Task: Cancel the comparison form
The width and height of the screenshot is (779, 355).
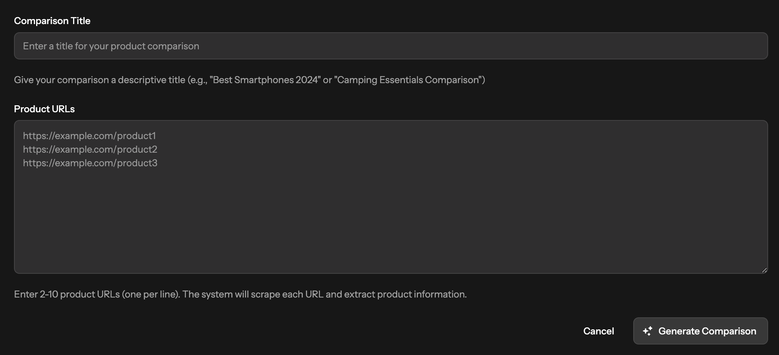Action: point(598,331)
